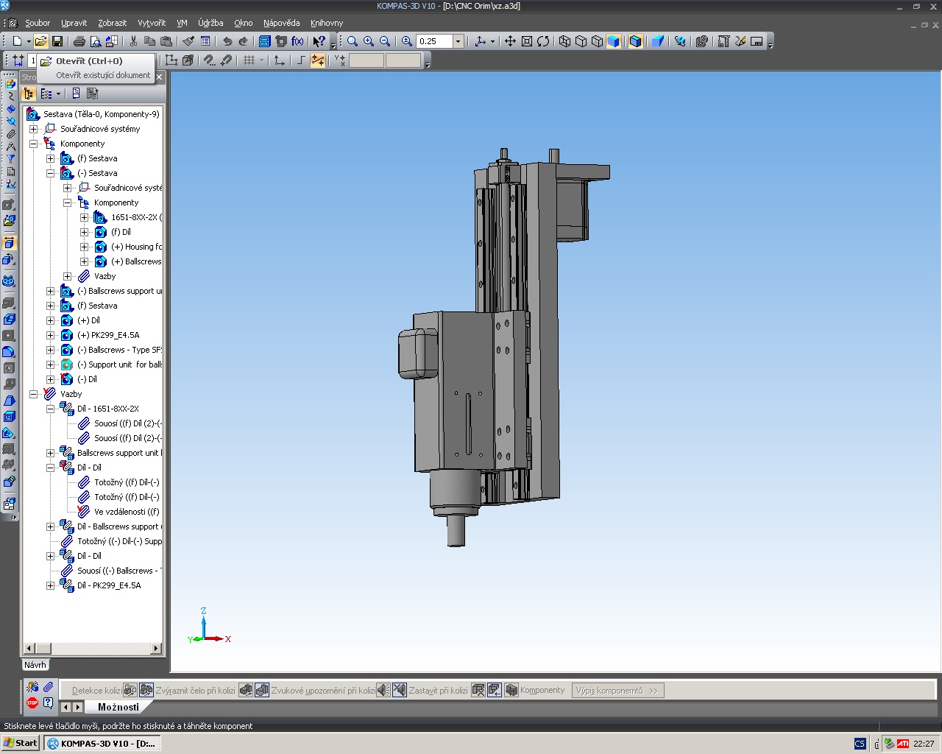Image resolution: width=942 pixels, height=754 pixels.
Task: Click the Start button in taskbar
Action: (x=21, y=743)
